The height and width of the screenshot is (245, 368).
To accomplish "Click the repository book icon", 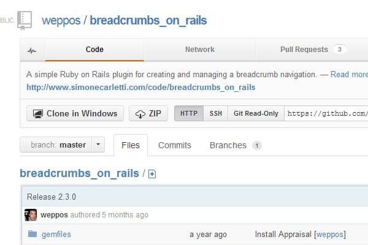I will point(25,20).
